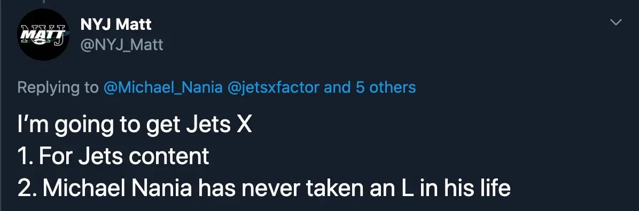The image size is (639, 211).
Task: Open the @NYJ_Matt handle
Action: pyautogui.click(x=122, y=44)
